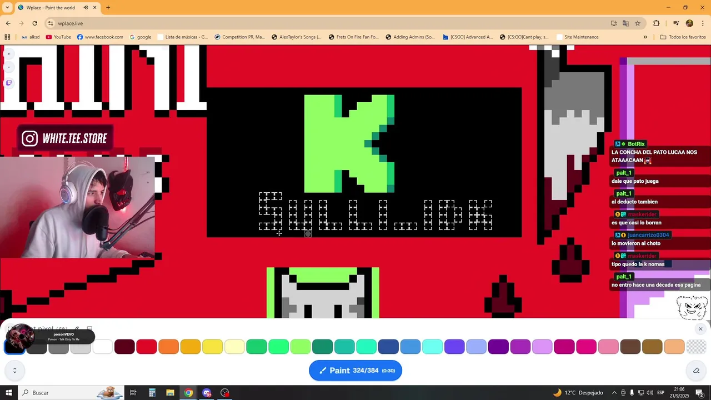Close the Wplace browser tab
The width and height of the screenshot is (711, 400).
point(95,7)
